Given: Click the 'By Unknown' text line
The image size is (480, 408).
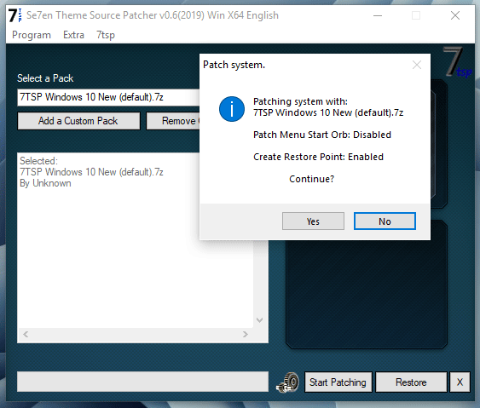Looking at the screenshot, I should tap(45, 183).
